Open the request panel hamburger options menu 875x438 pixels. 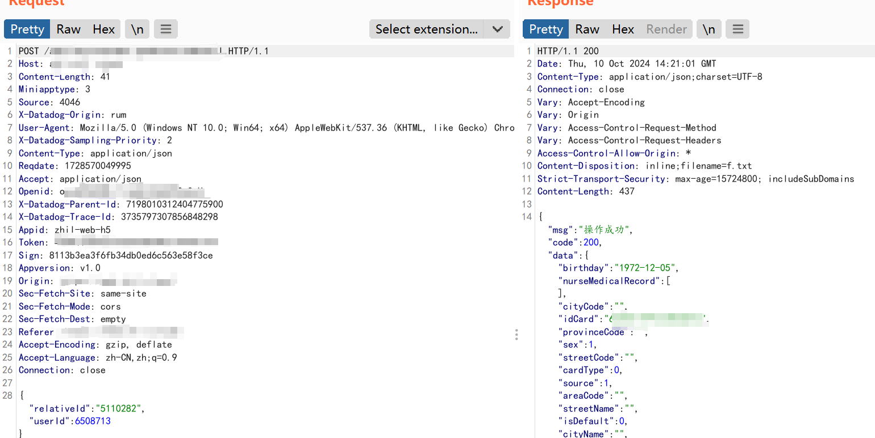165,29
